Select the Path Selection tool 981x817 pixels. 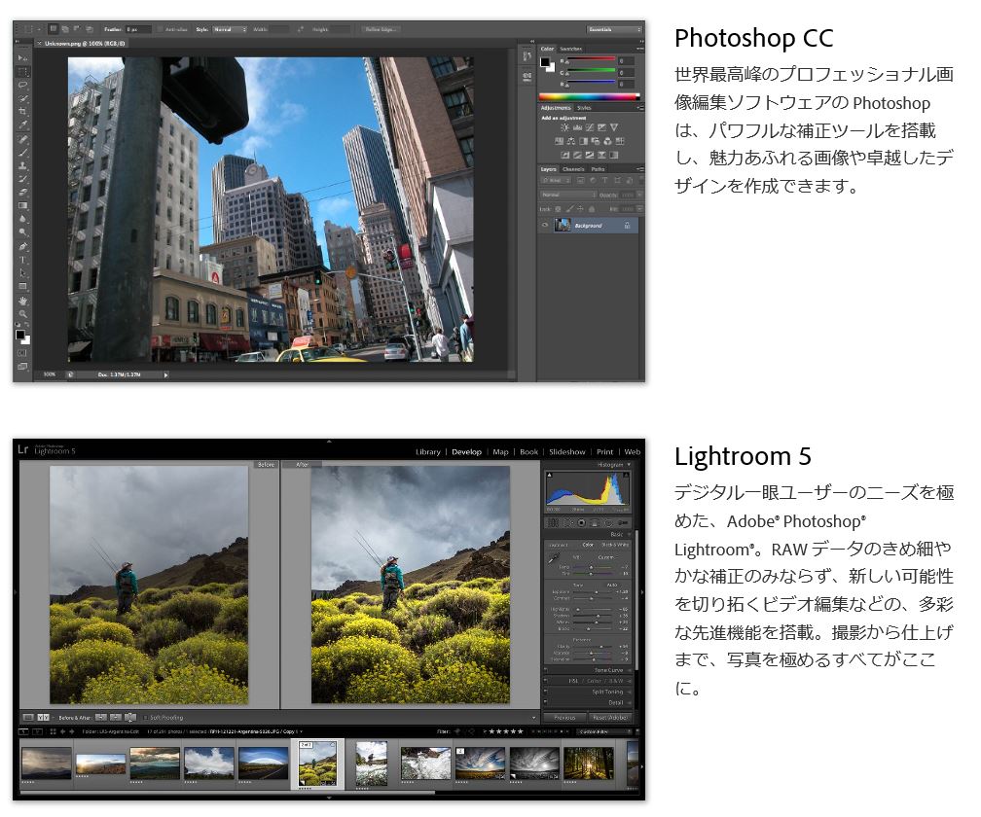click(x=22, y=272)
